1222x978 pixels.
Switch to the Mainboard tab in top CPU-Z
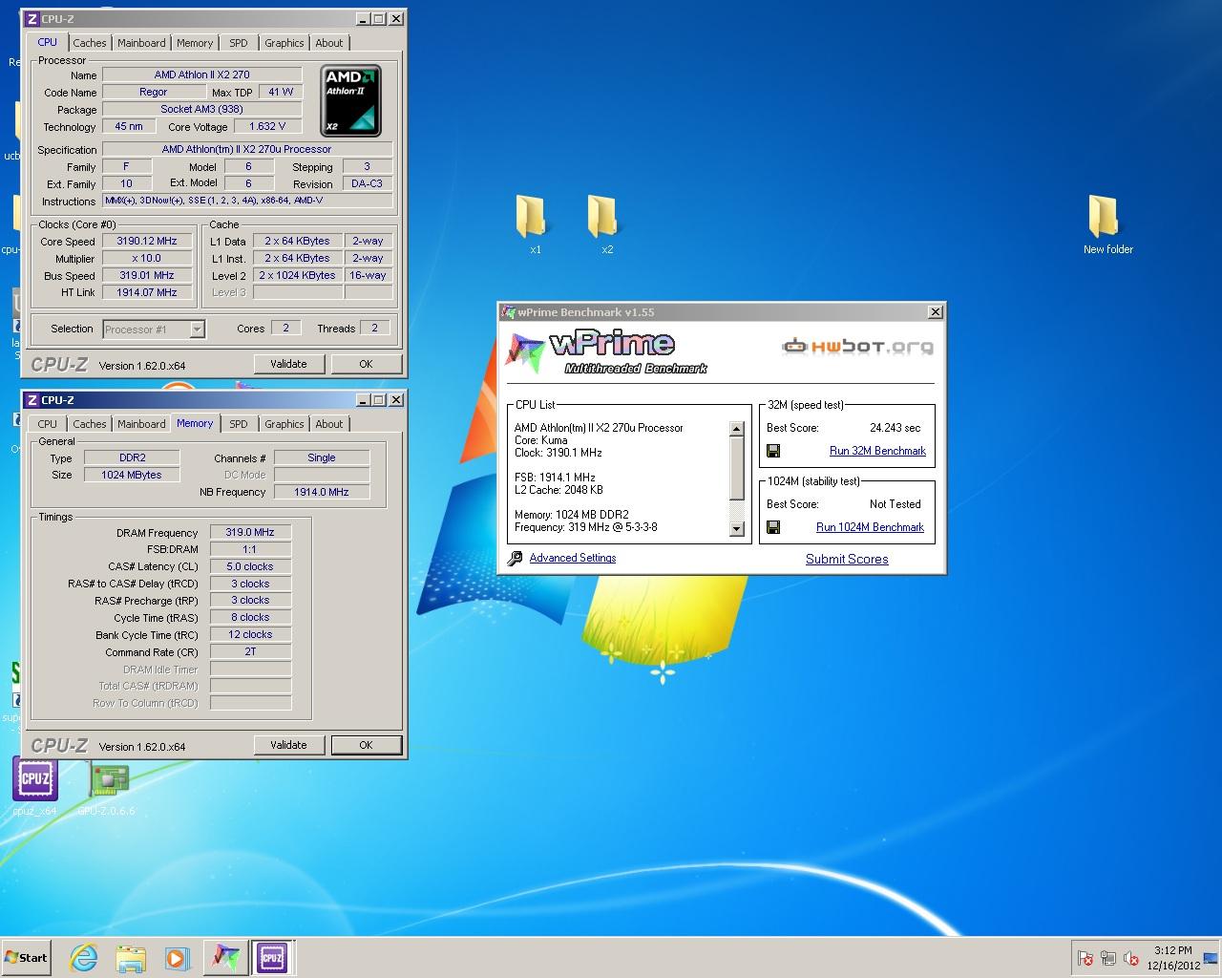coord(141,43)
